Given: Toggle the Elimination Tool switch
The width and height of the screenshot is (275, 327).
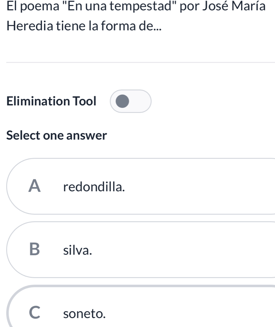Looking at the screenshot, I should pyautogui.click(x=131, y=101).
